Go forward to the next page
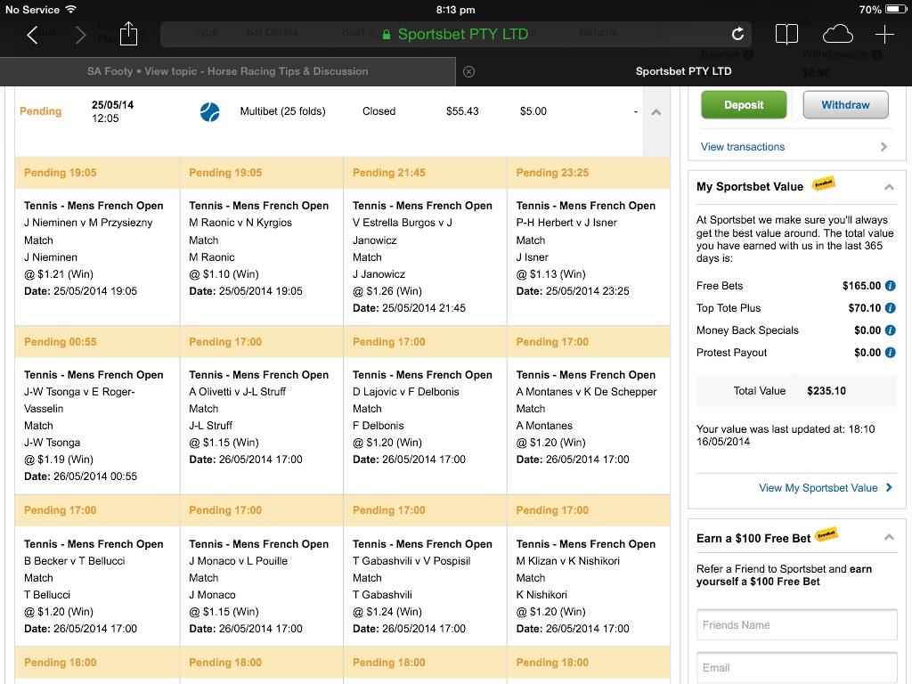Image resolution: width=912 pixels, height=684 pixels. pos(80,35)
